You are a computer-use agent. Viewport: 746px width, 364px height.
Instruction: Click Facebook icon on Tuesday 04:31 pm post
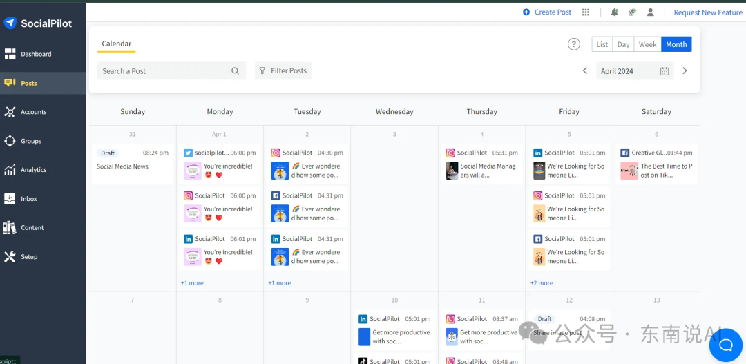276,195
